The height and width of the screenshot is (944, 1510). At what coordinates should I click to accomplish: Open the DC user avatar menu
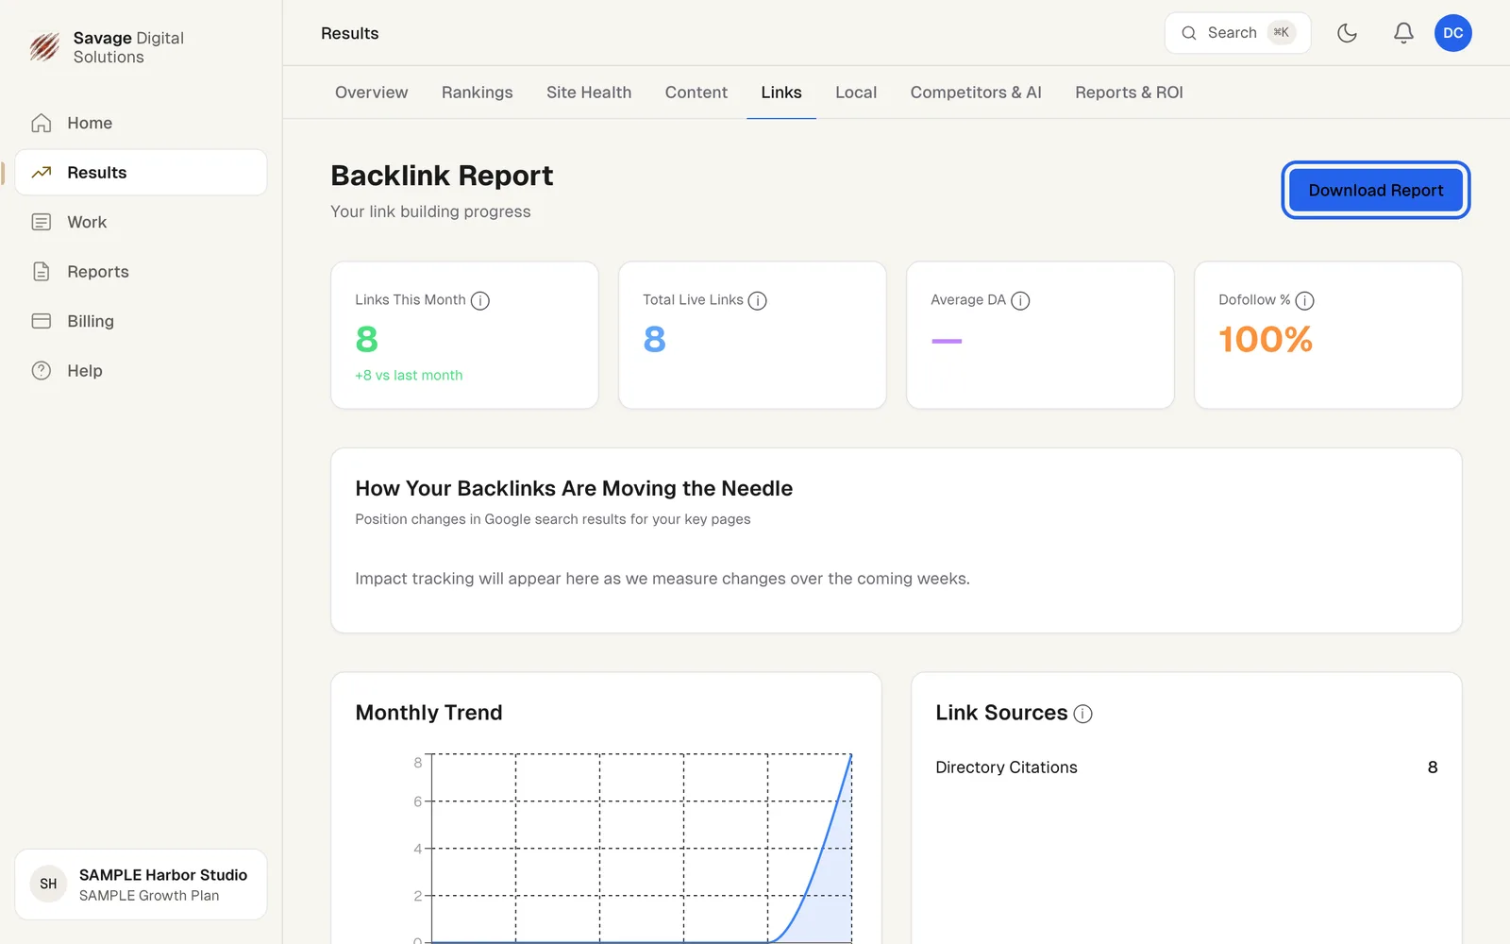[x=1453, y=33]
